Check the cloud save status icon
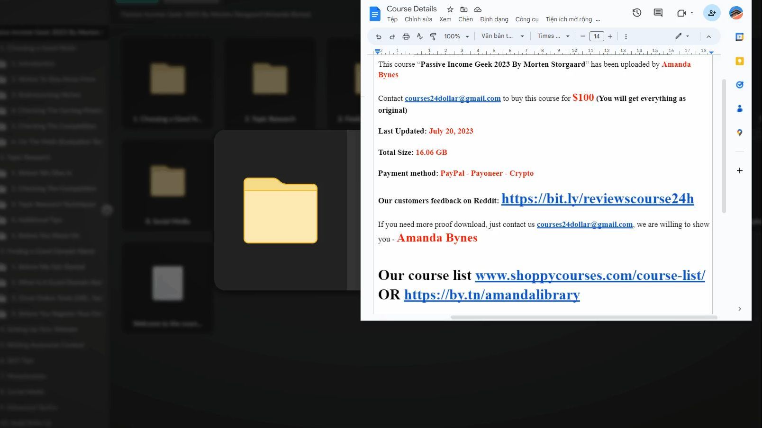Image resolution: width=762 pixels, height=428 pixels. click(x=478, y=9)
